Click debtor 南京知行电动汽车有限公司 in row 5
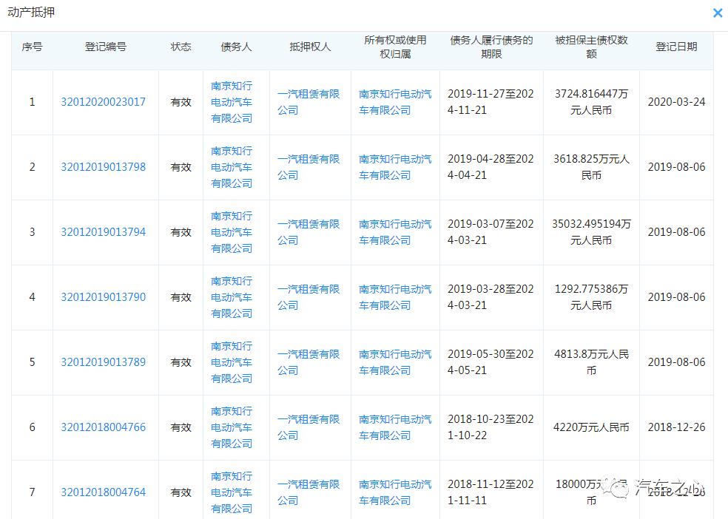This screenshot has width=728, height=519. click(x=232, y=362)
